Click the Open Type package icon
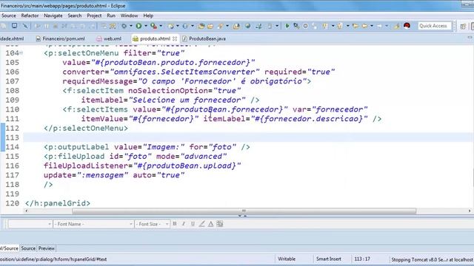The image size is (474, 266). tap(201, 27)
